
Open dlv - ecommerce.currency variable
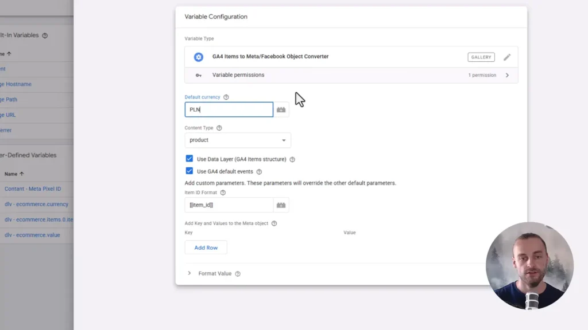tap(36, 205)
